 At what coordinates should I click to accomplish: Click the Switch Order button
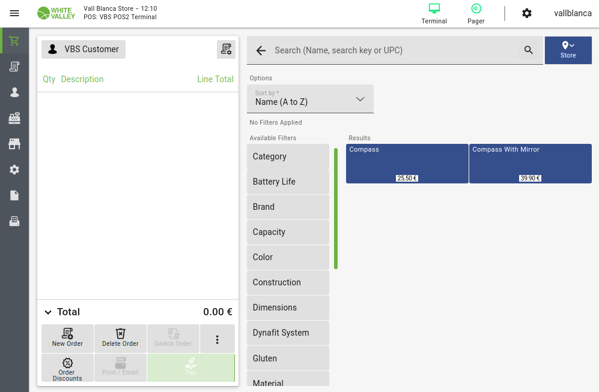point(173,338)
